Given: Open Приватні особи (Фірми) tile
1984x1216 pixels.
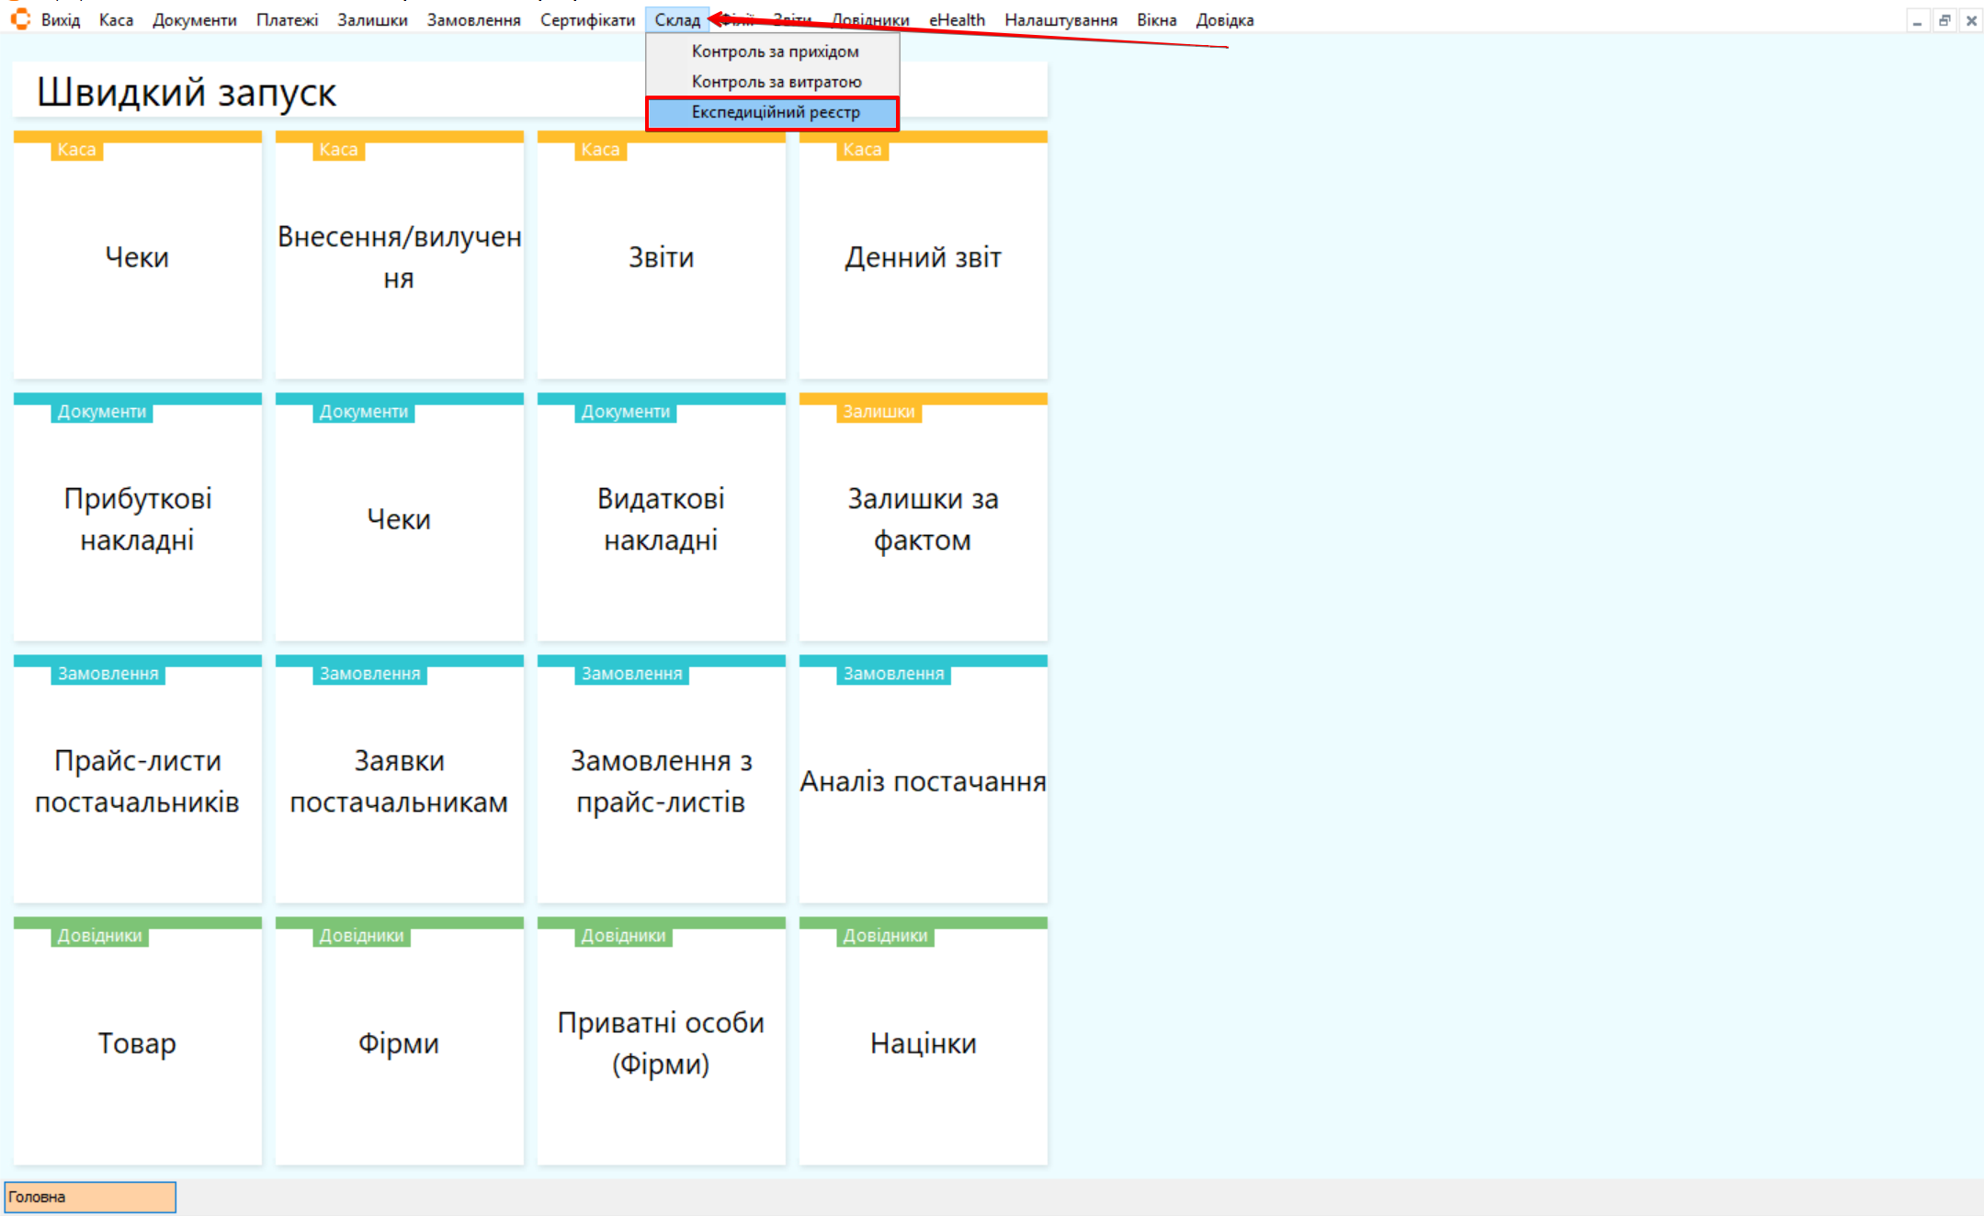Looking at the screenshot, I should pyautogui.click(x=661, y=1042).
